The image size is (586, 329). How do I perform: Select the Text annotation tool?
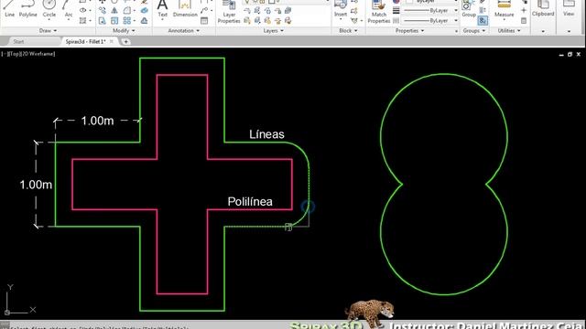pyautogui.click(x=163, y=9)
